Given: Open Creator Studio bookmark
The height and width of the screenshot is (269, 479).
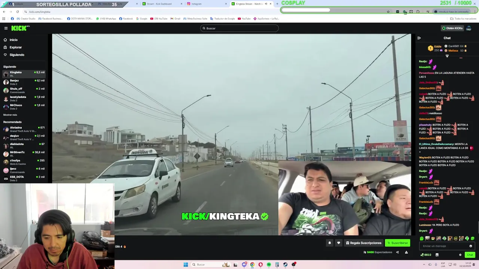Looking at the screenshot, I should (25, 19).
